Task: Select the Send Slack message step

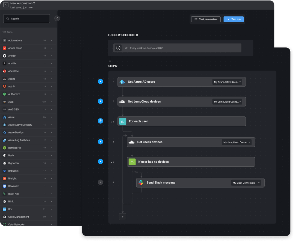Action: click(200, 183)
